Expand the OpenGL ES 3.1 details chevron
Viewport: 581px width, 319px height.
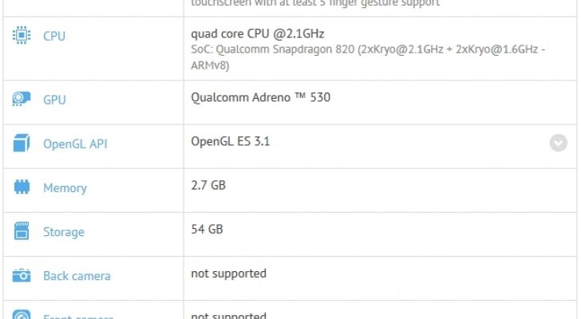[x=558, y=143]
